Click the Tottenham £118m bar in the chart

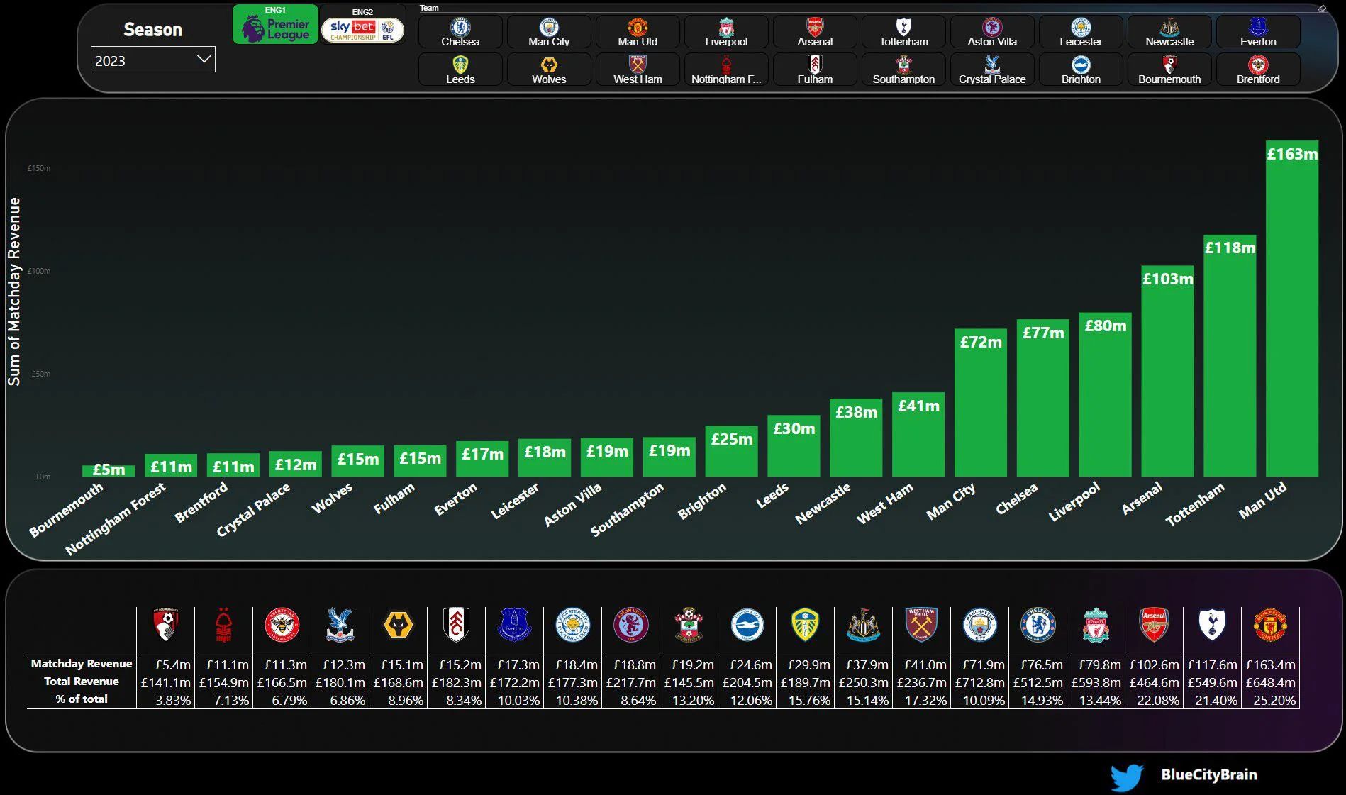(x=1230, y=355)
